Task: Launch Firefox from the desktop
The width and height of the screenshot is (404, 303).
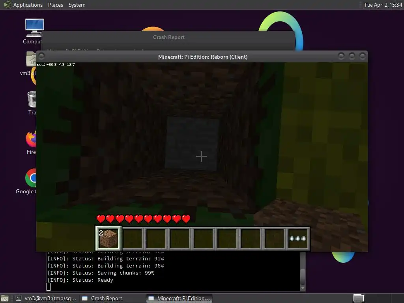Action: (x=31, y=142)
